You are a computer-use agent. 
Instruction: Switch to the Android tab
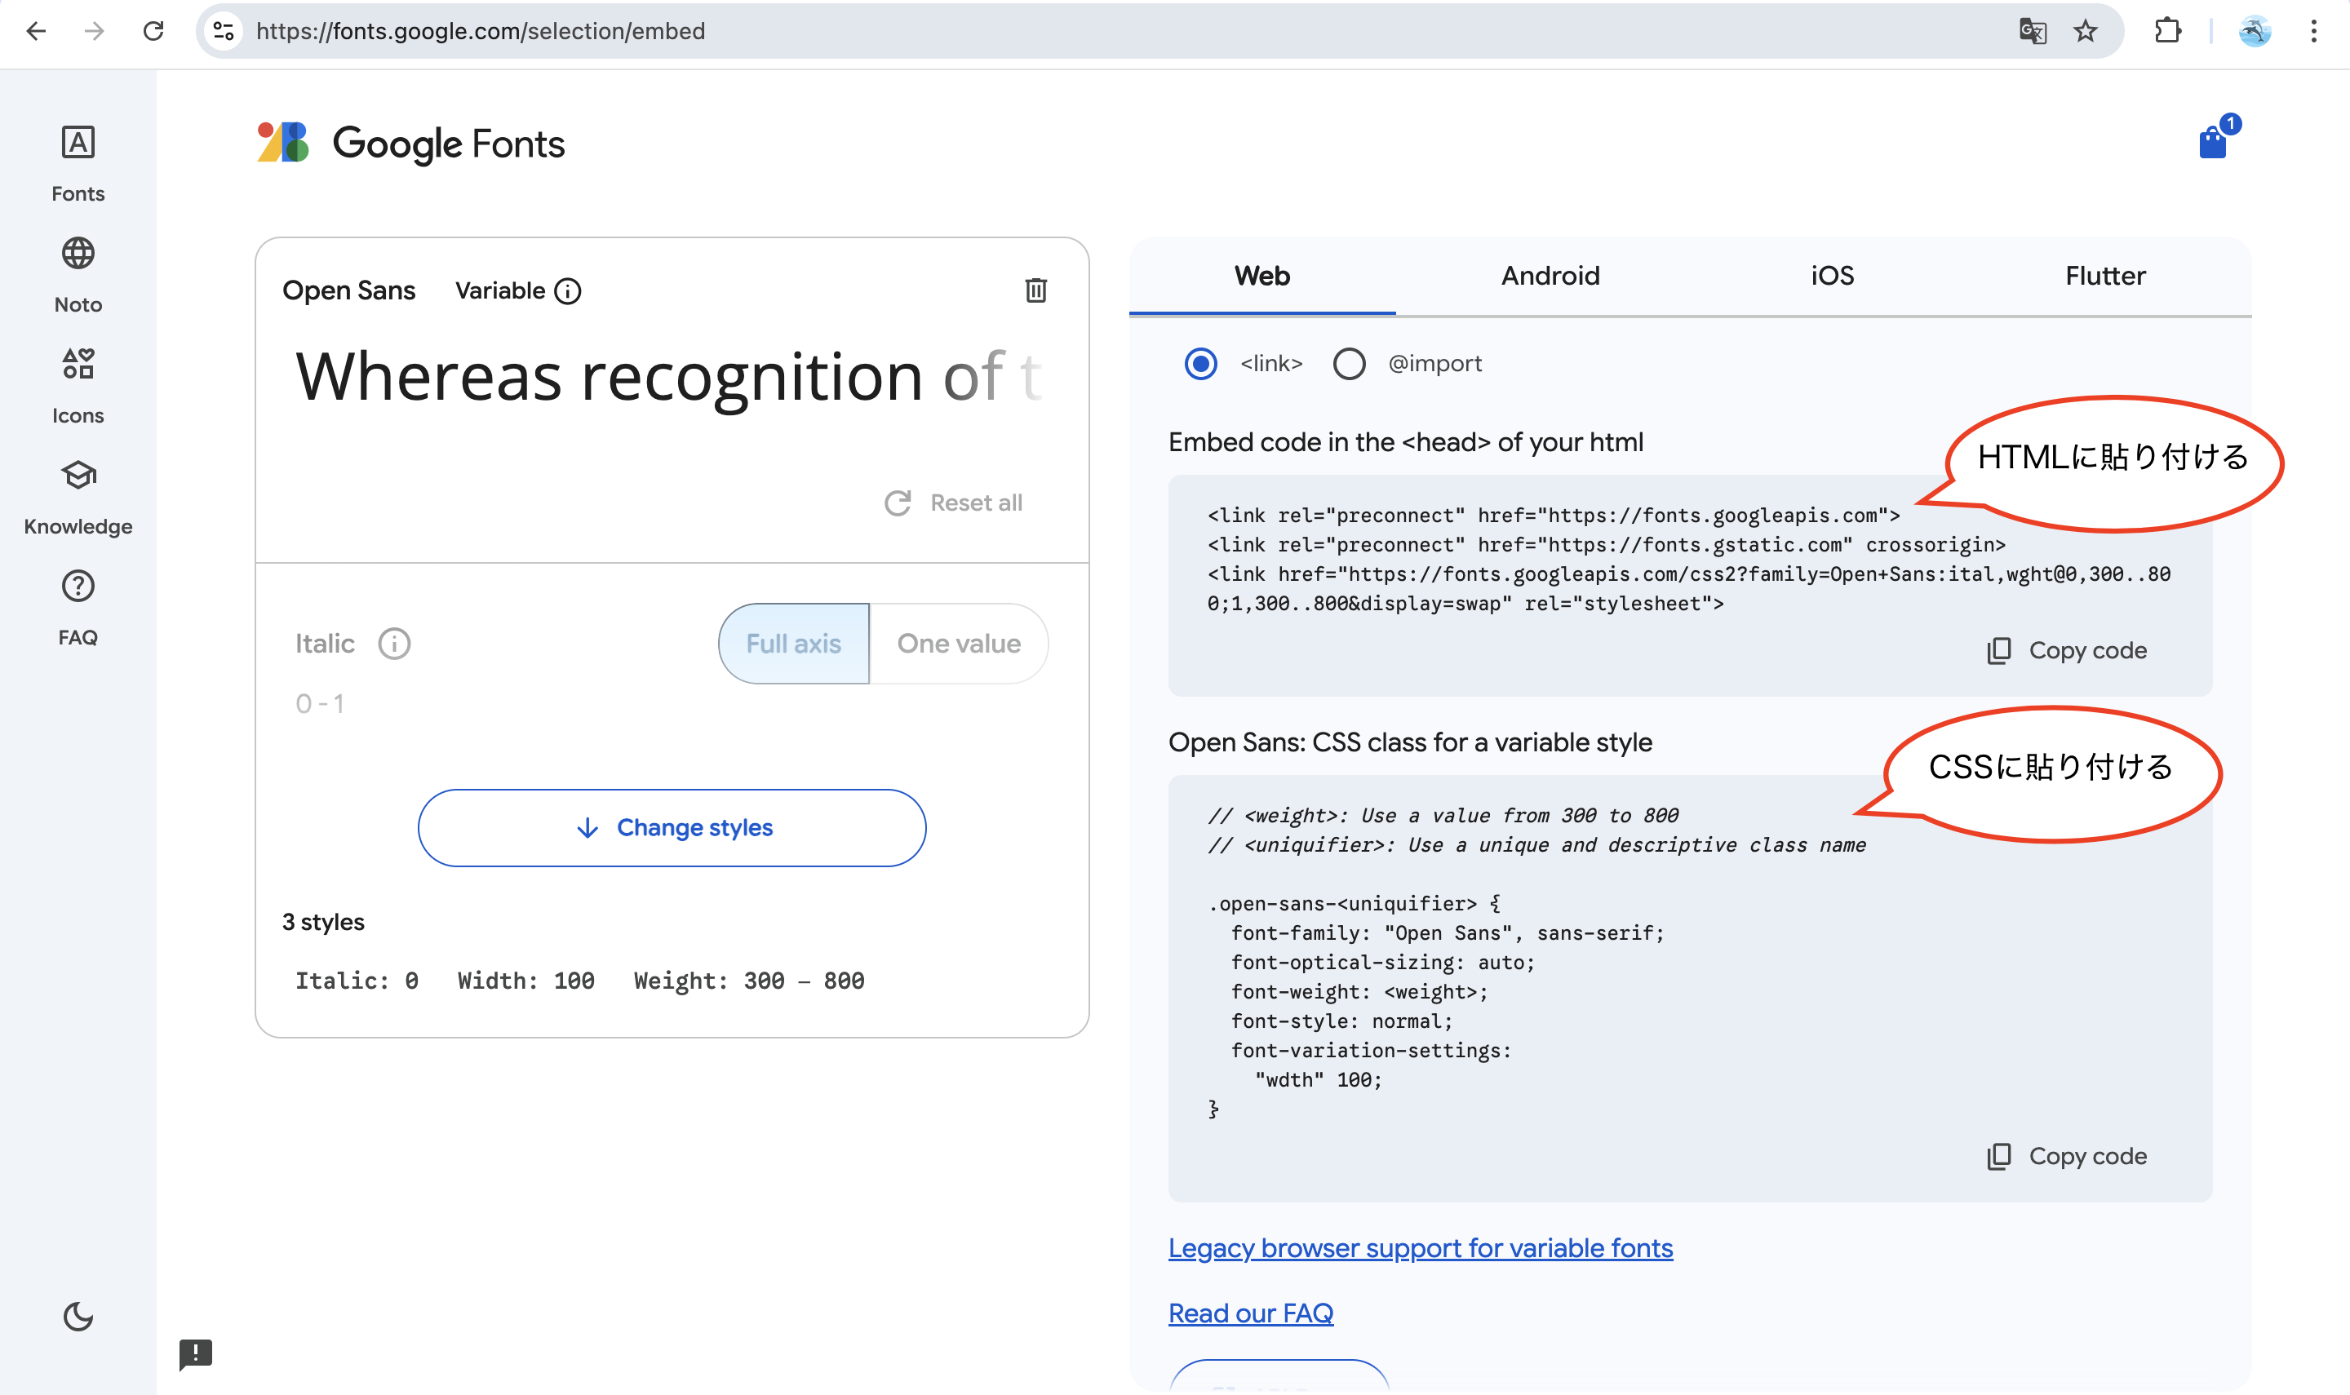(1550, 276)
